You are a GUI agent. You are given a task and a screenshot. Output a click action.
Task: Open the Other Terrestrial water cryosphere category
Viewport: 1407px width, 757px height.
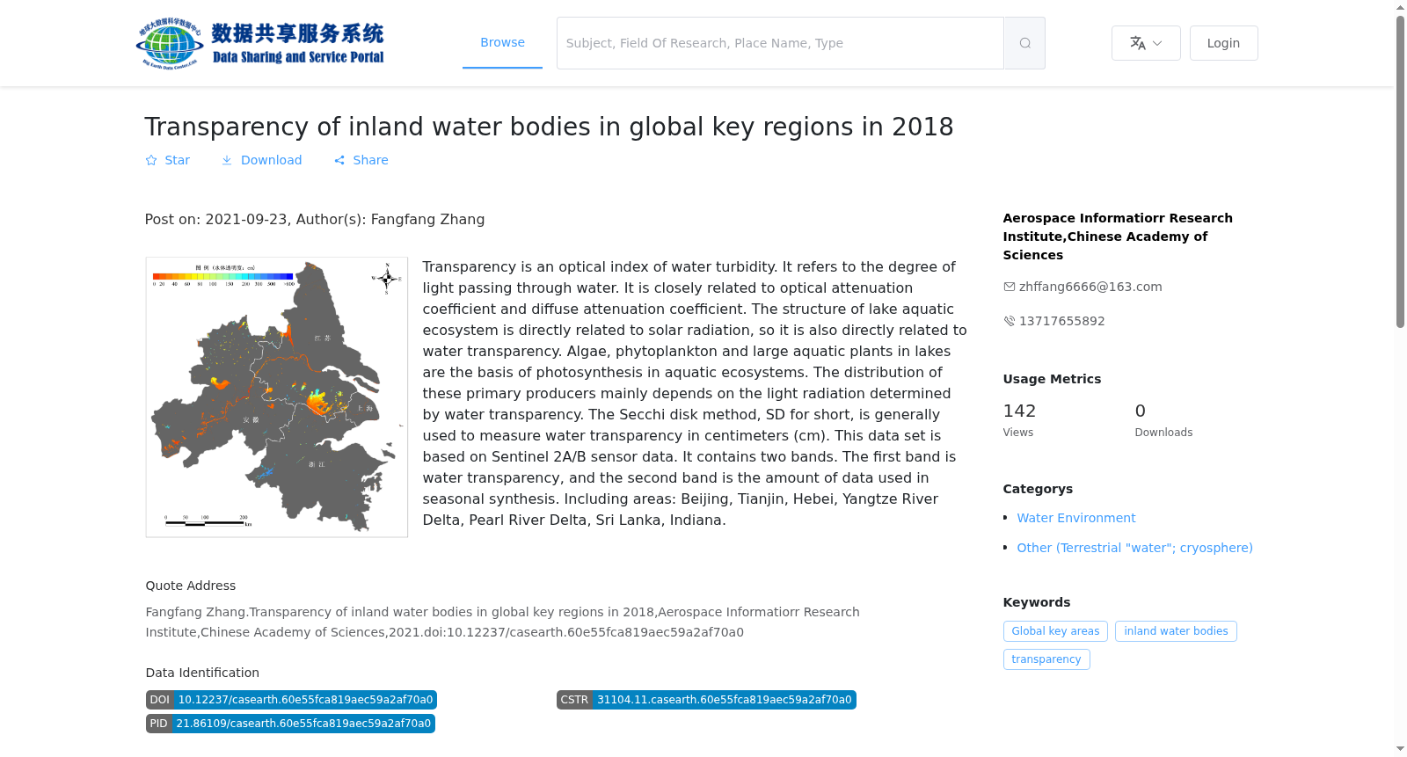click(1134, 548)
